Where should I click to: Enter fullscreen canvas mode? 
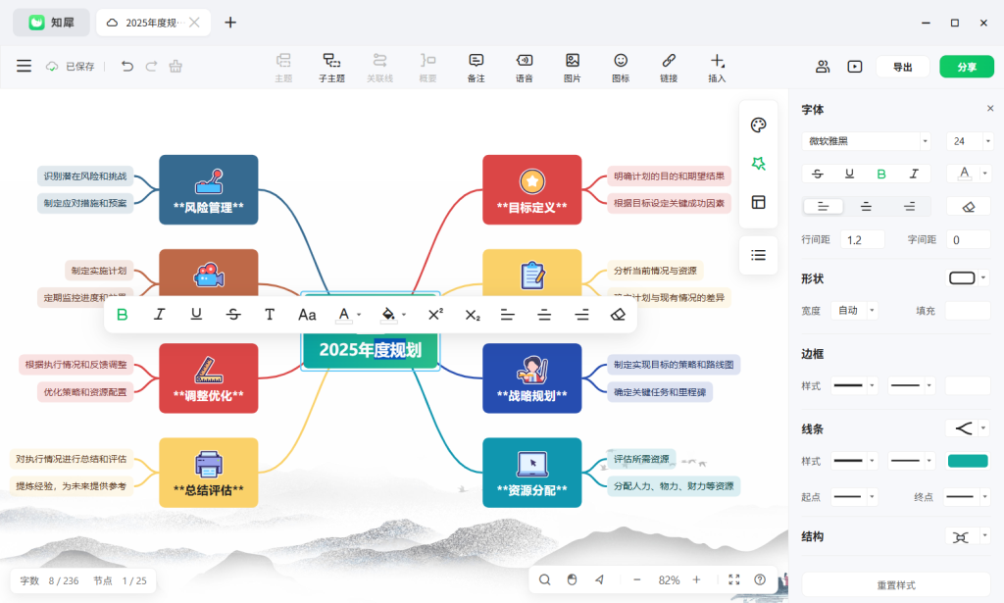pyautogui.click(x=733, y=579)
